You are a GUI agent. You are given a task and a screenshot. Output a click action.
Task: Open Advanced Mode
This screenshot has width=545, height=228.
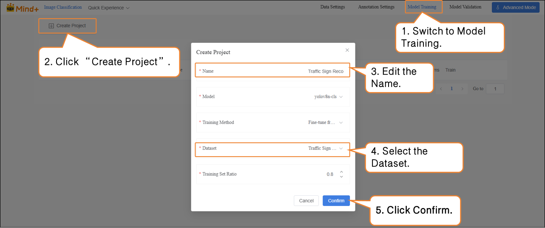point(515,8)
